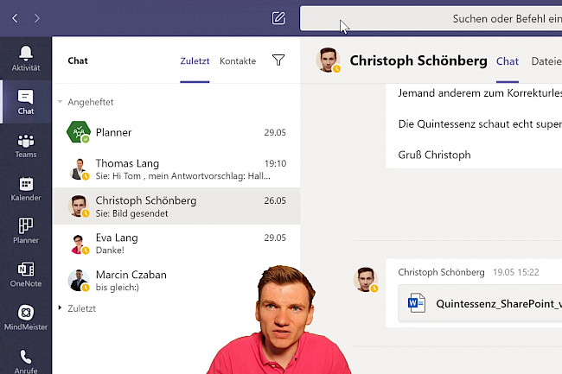This screenshot has width=562, height=374.
Task: Expand the Zuletzt chat group
Action: [60, 307]
